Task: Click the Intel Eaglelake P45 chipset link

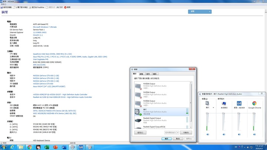Action: pyautogui.click(x=40, y=59)
